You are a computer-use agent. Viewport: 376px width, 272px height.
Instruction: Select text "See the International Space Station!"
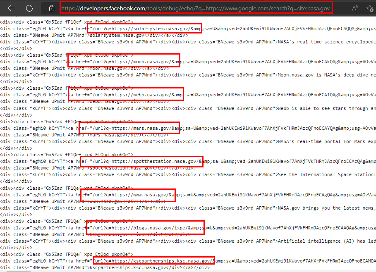click(x=327, y=174)
